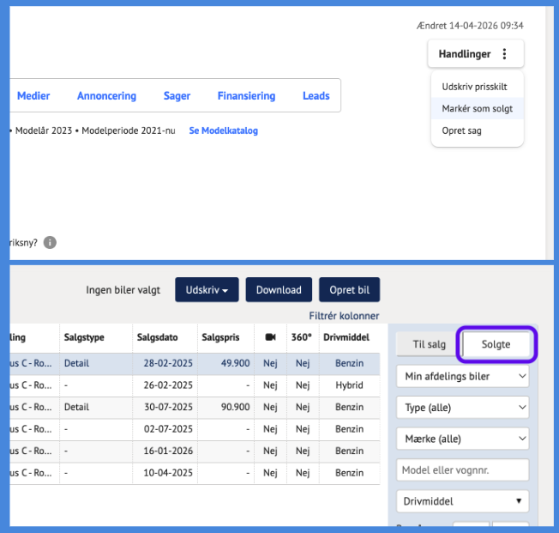Click the 26-02-2025 sales date cell
The image size is (559, 533).
[168, 385]
